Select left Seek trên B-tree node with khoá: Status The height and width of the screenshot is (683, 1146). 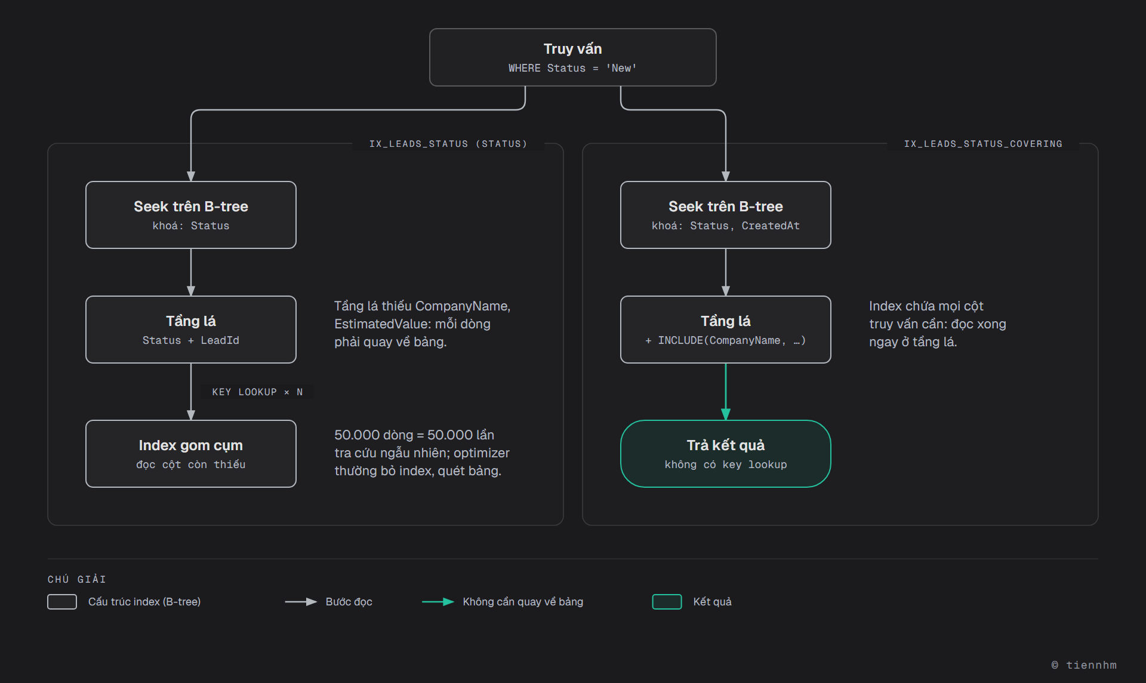click(x=191, y=215)
